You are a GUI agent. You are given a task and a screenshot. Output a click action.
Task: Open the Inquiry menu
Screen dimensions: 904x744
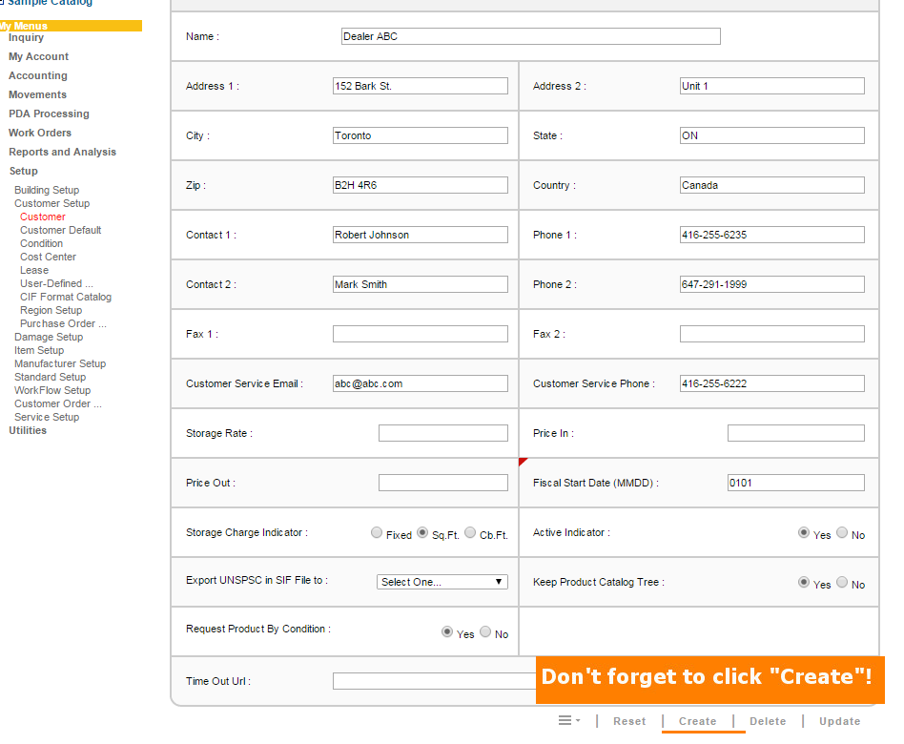[x=26, y=37]
